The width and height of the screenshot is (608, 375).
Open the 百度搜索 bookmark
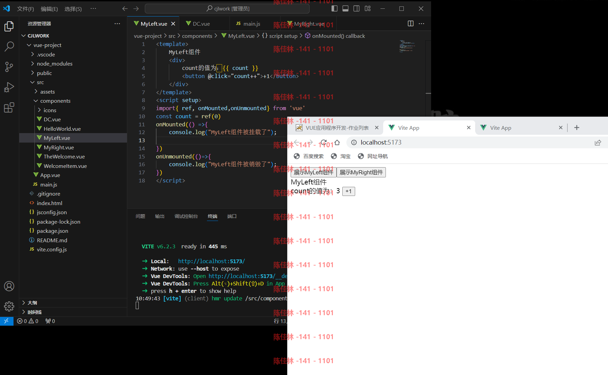pos(309,156)
